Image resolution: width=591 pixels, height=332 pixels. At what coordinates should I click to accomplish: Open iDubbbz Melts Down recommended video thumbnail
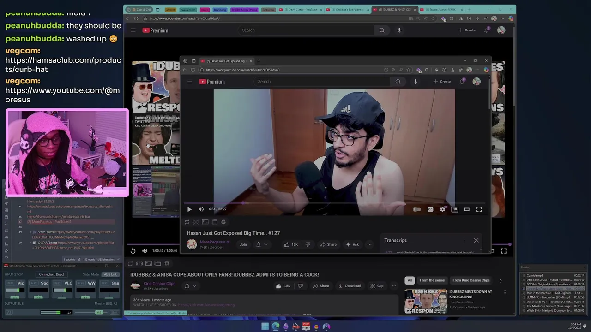[426, 301]
